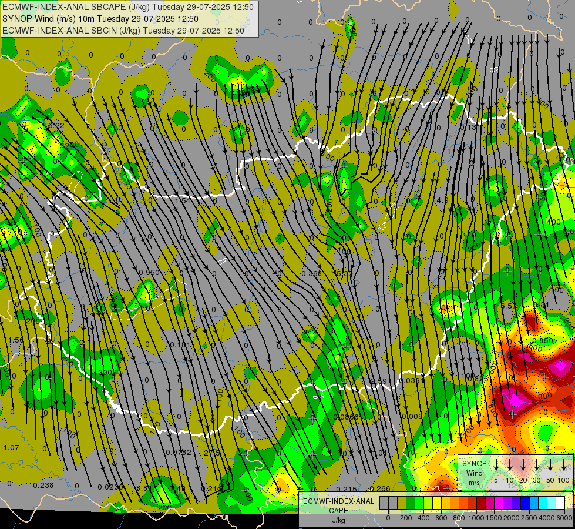Select the magenta CAPE swatch right of 1500

tap(499, 503)
